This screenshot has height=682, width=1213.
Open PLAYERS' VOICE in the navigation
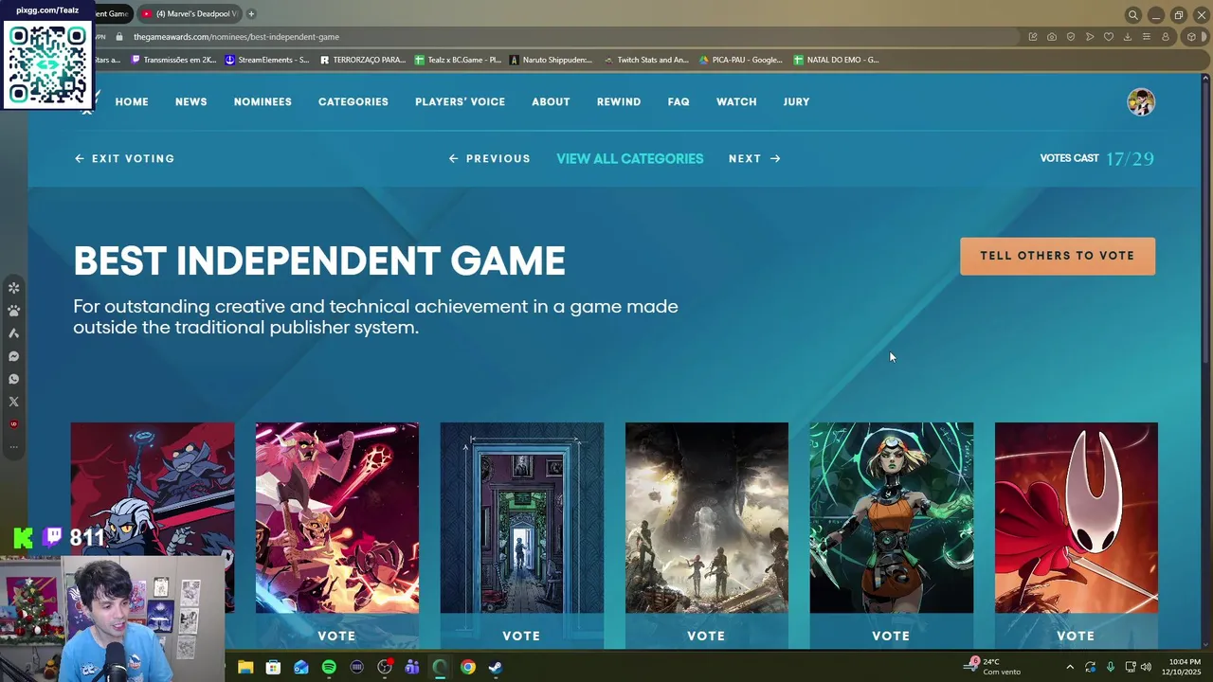point(460,101)
